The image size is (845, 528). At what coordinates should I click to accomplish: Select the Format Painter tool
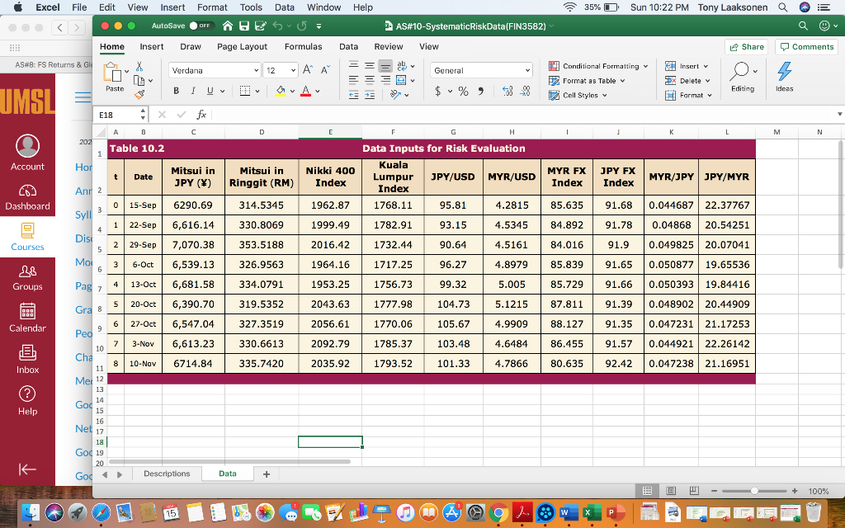click(139, 93)
